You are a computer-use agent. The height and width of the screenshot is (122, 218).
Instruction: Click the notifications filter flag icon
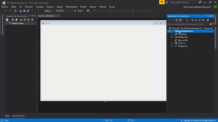[162, 2]
